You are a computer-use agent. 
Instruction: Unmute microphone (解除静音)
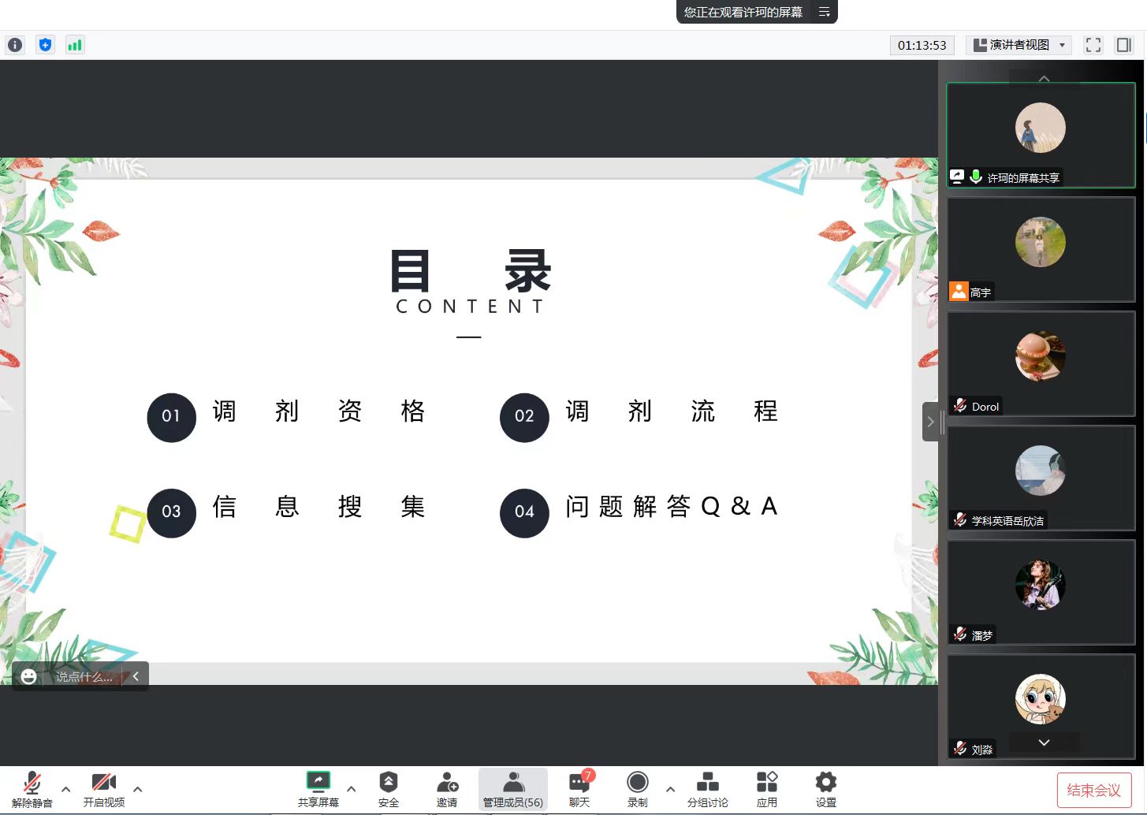(x=32, y=789)
